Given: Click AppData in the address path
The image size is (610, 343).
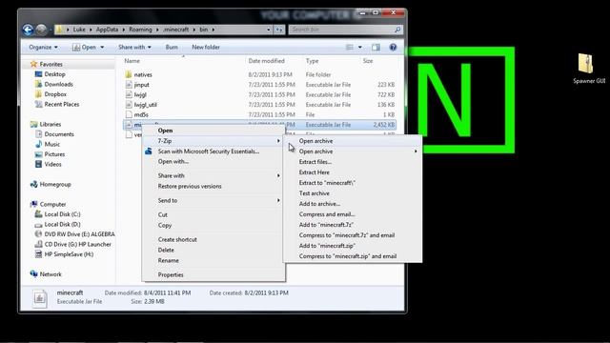Looking at the screenshot, I should (107, 30).
